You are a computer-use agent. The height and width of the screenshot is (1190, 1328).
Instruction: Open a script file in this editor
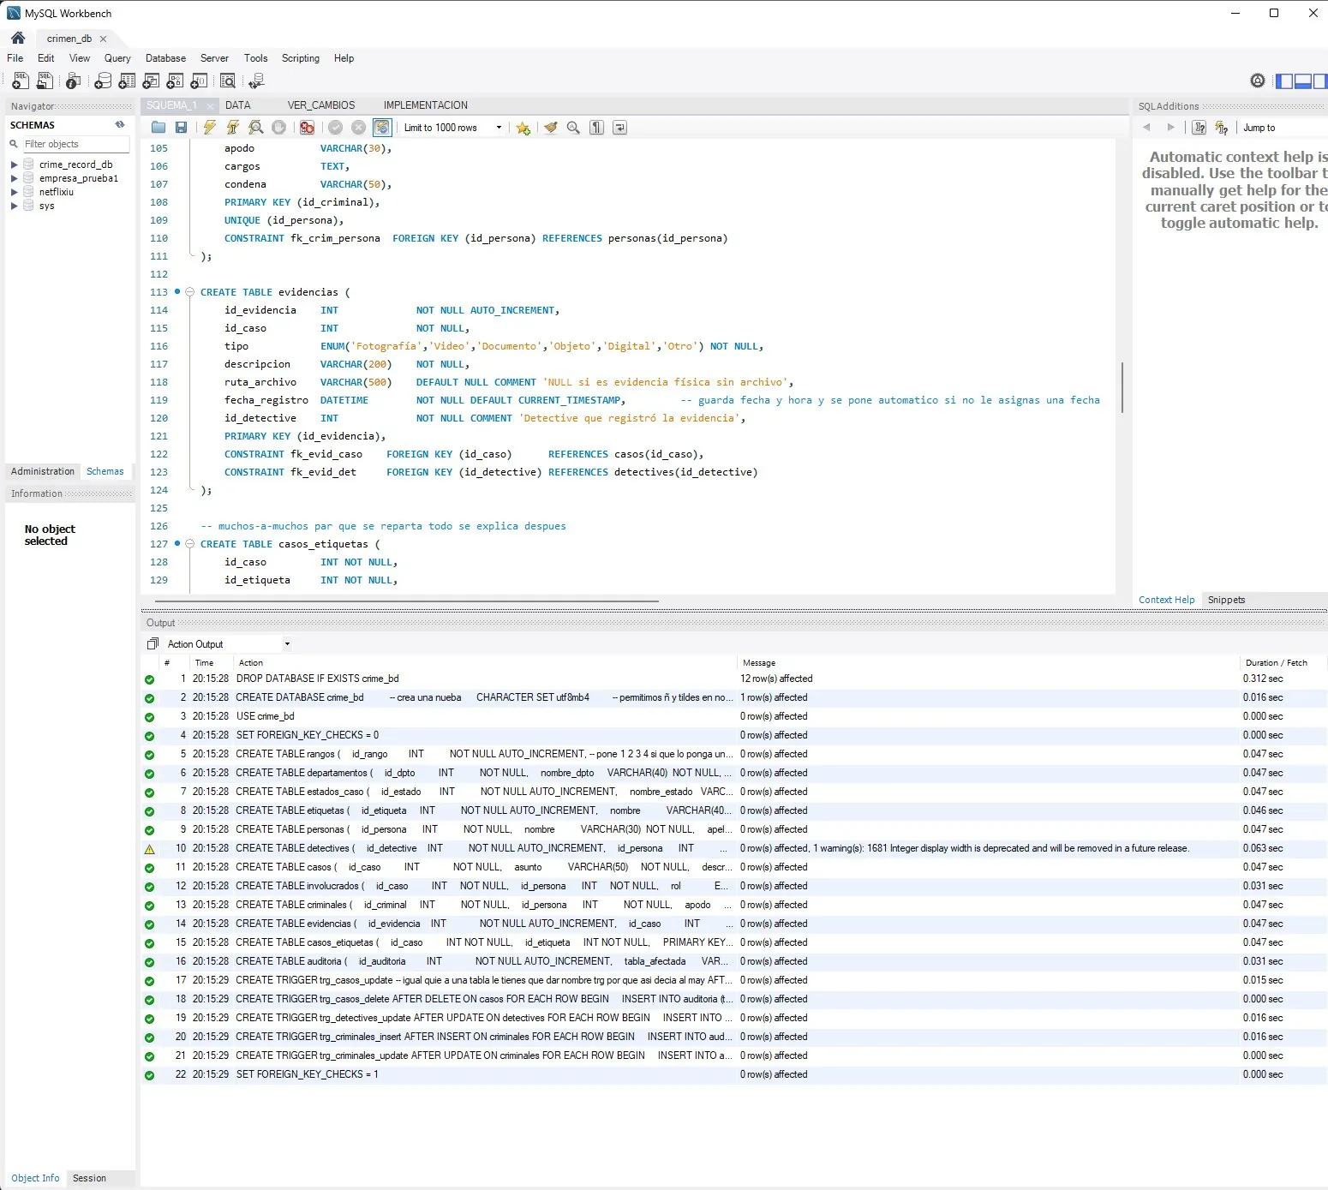[x=159, y=128]
